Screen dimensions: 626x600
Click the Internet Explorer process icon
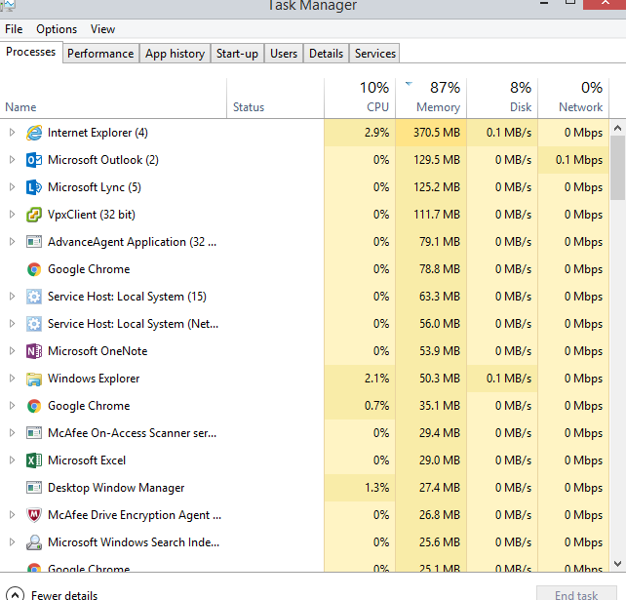34,133
